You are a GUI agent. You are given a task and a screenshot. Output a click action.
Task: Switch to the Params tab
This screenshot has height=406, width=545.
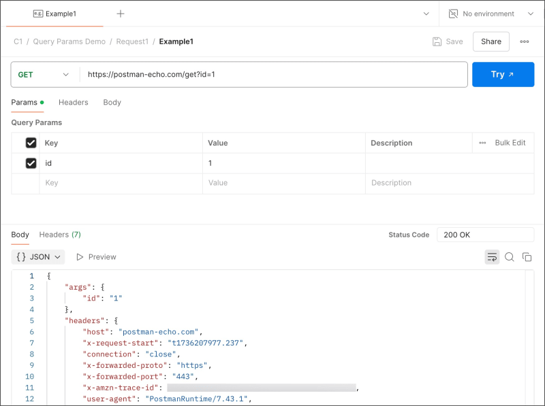point(27,103)
